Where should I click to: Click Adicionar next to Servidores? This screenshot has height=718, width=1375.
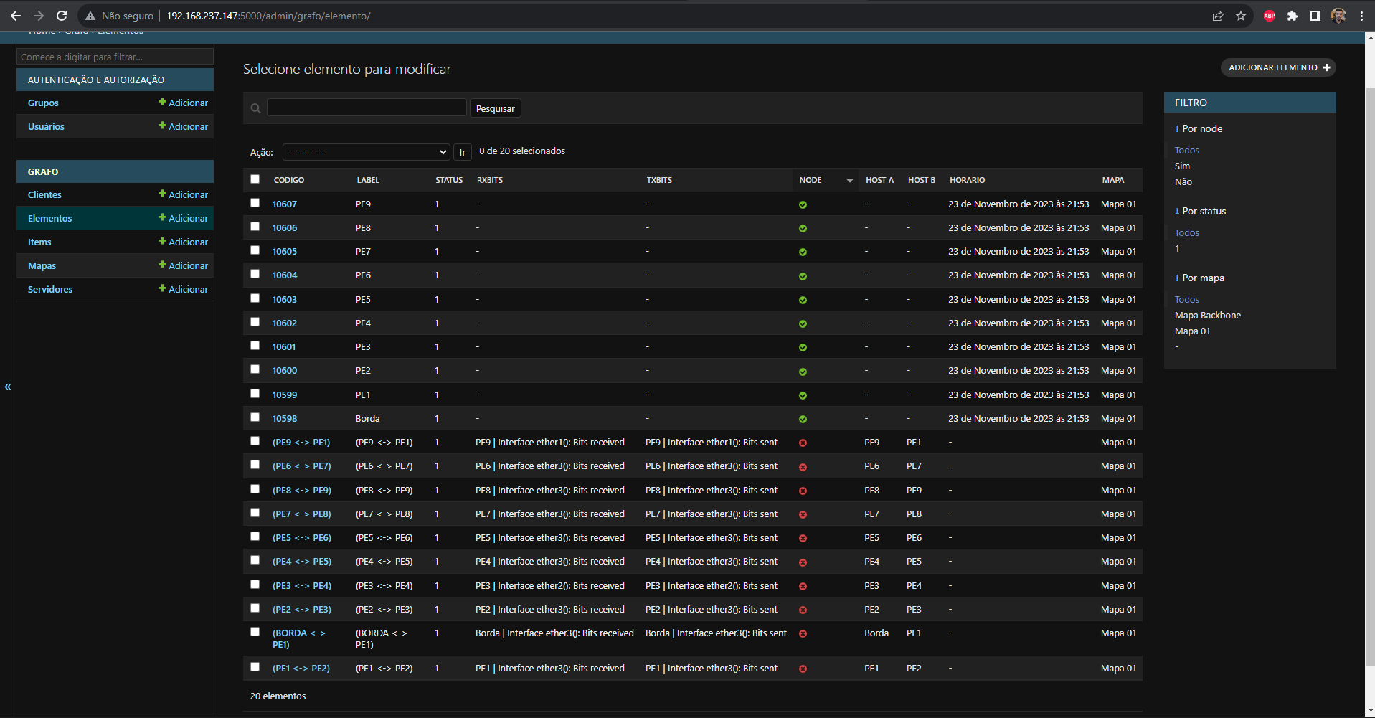(183, 289)
